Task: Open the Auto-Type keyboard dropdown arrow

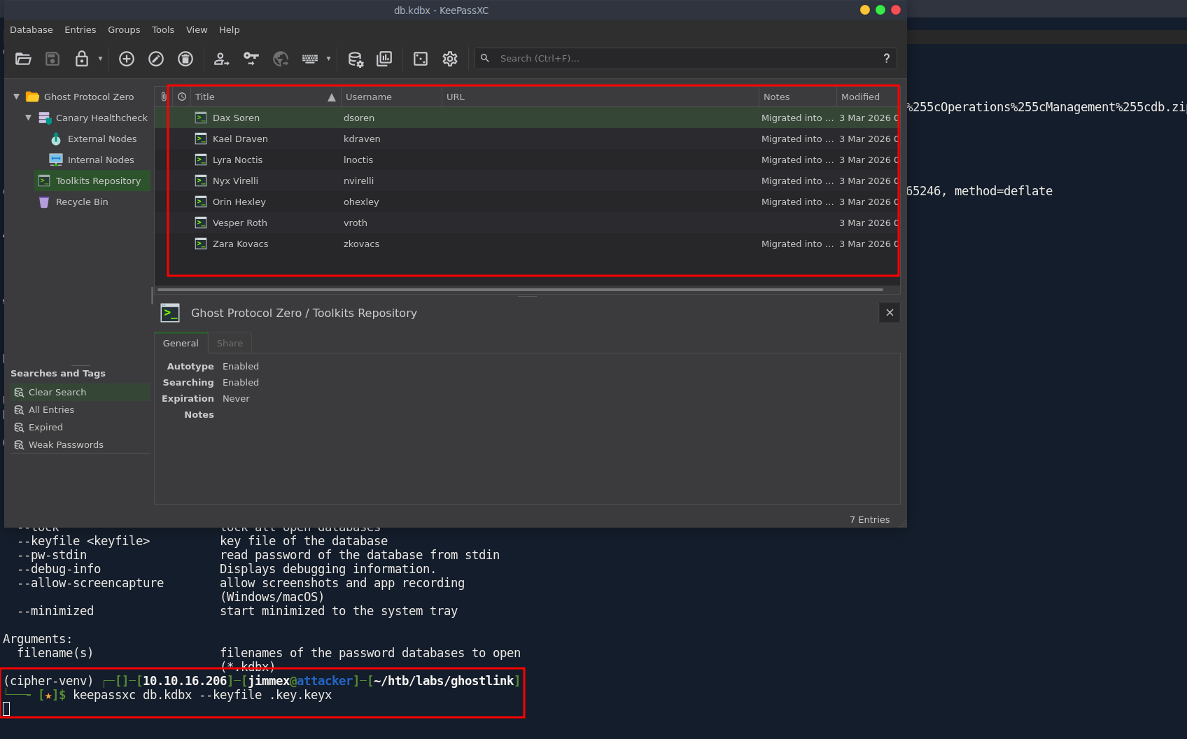Action: coord(328,59)
